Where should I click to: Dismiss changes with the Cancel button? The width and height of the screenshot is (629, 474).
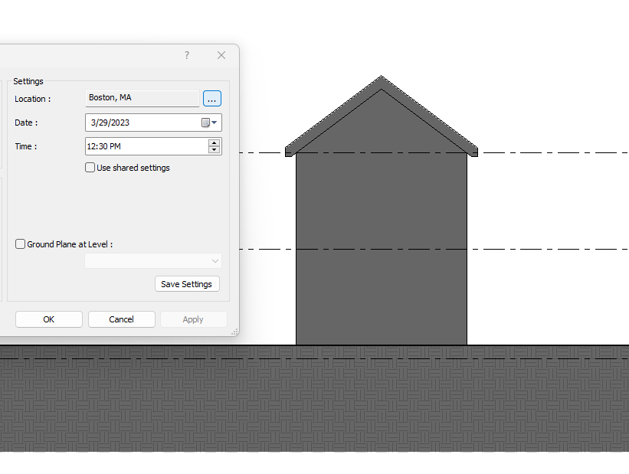tap(121, 319)
